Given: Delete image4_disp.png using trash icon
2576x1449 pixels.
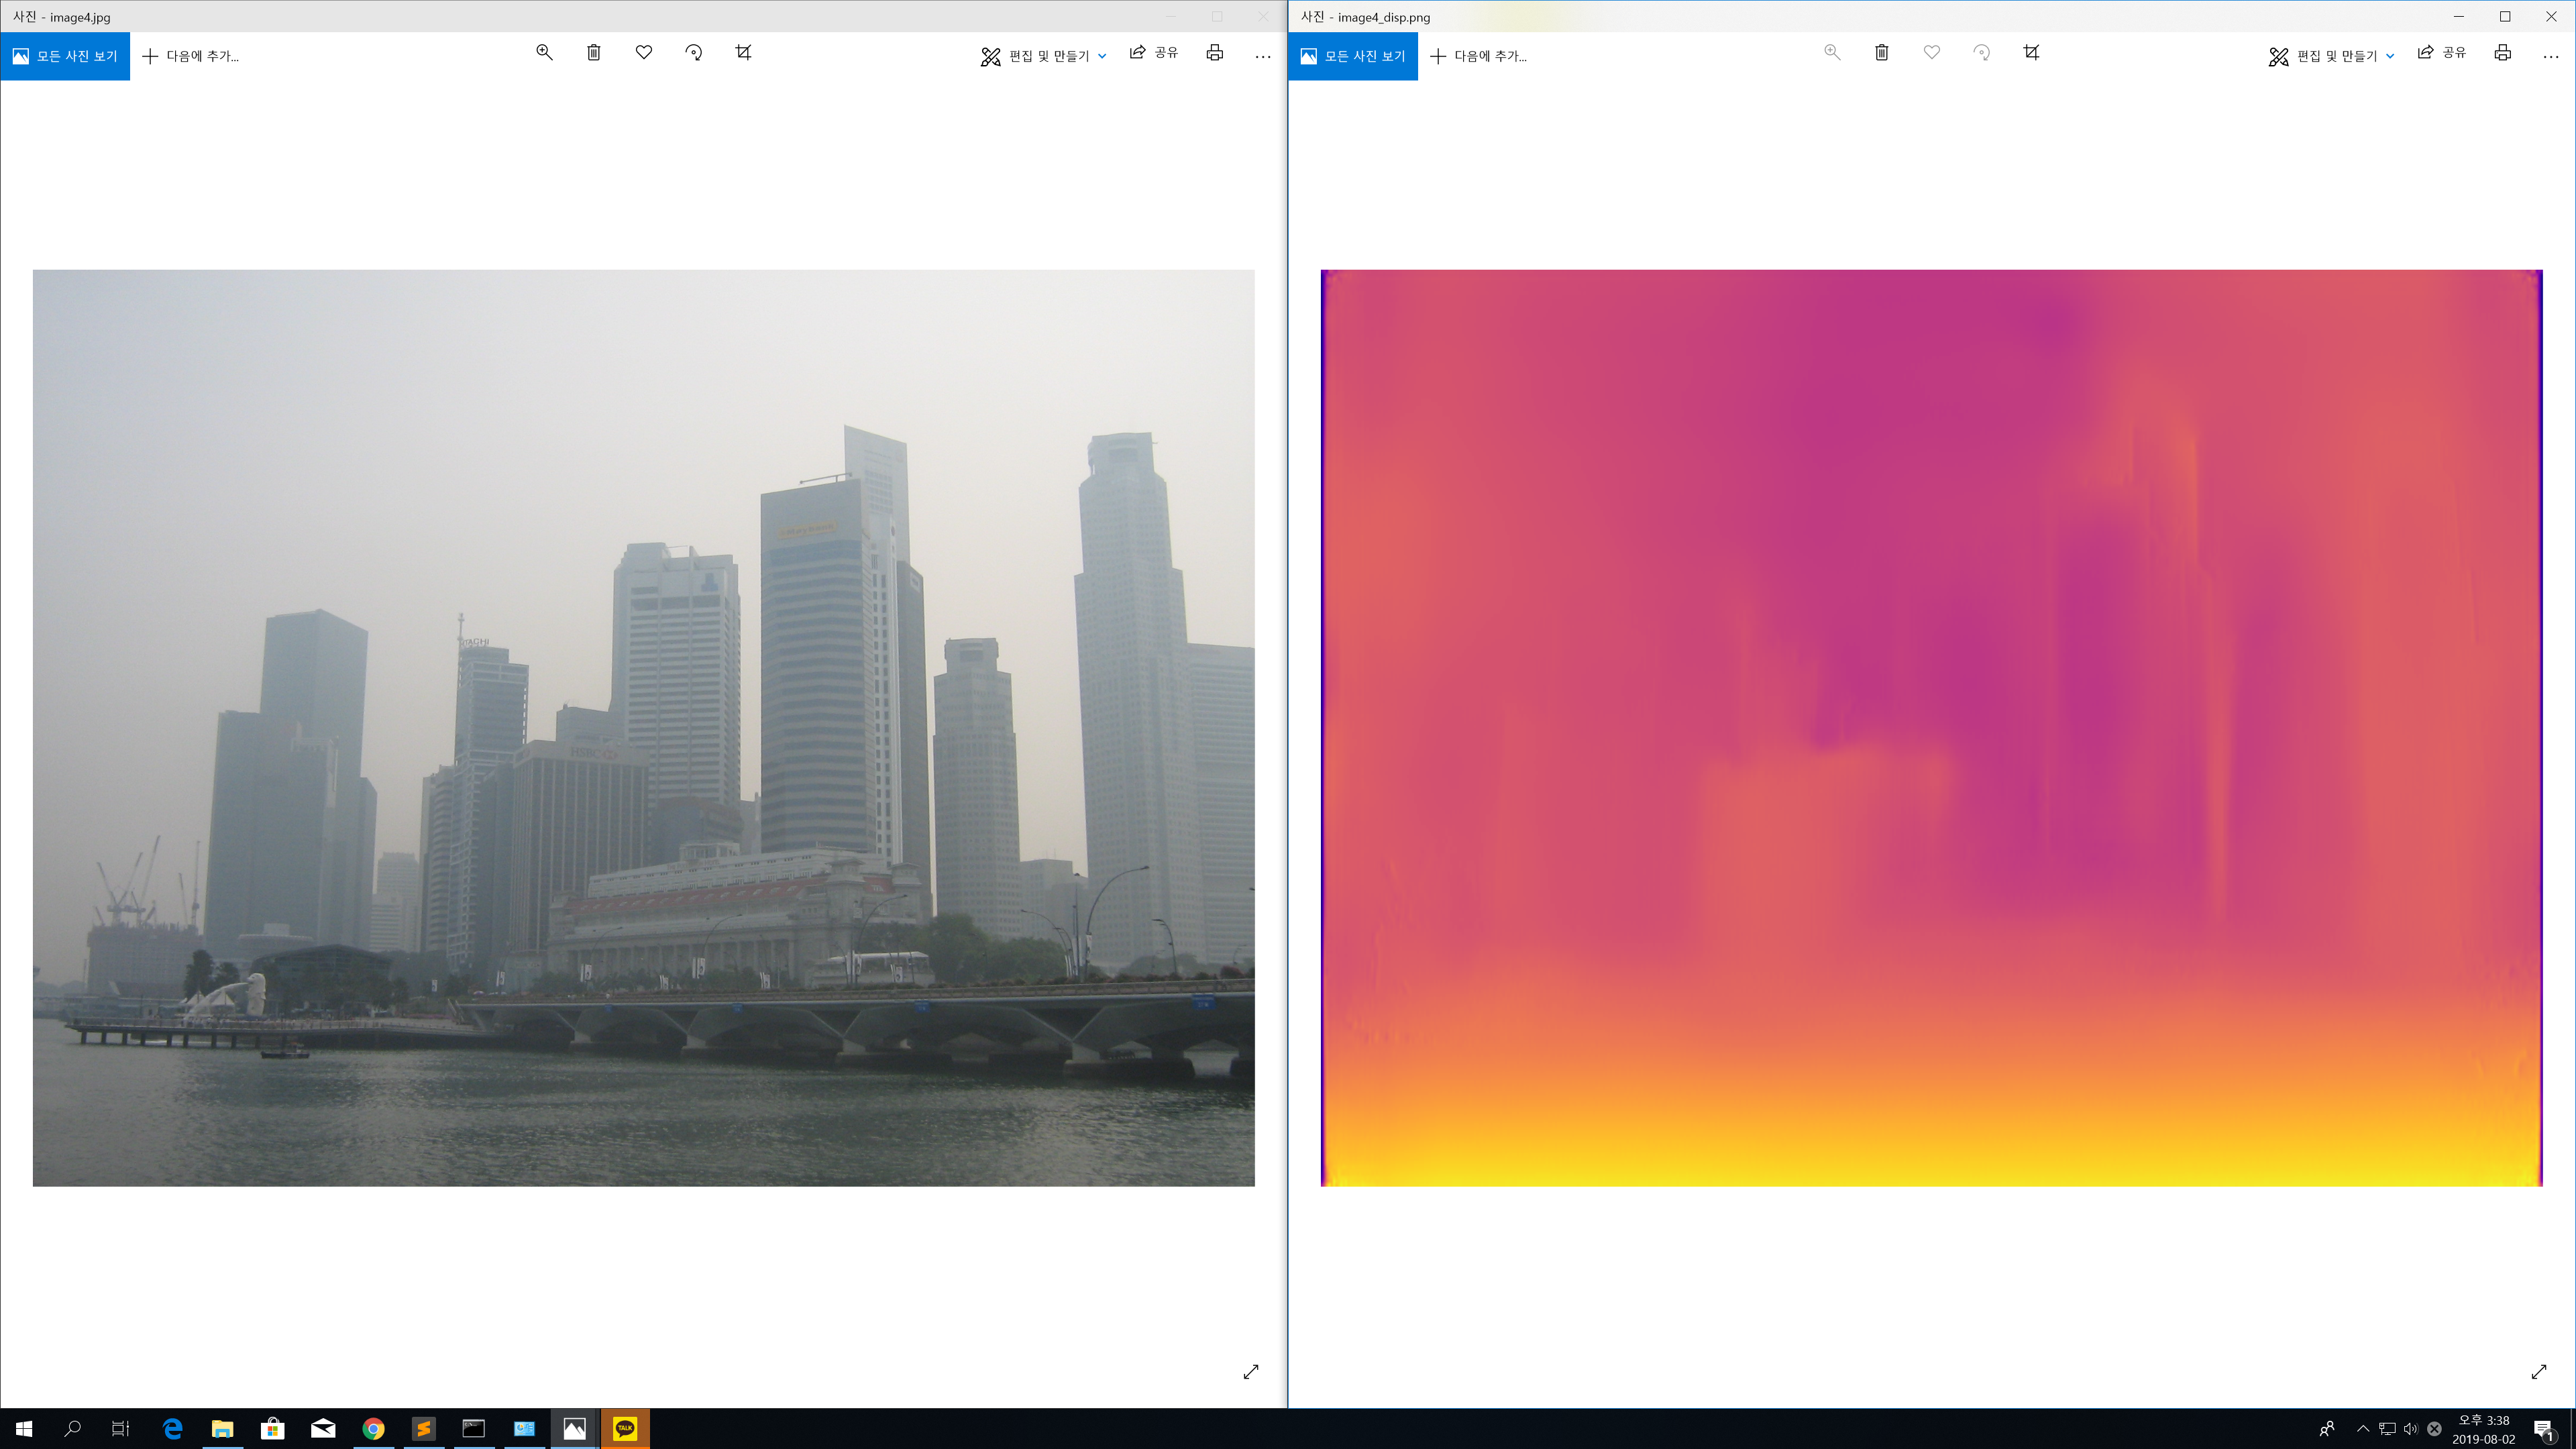Looking at the screenshot, I should [1882, 53].
